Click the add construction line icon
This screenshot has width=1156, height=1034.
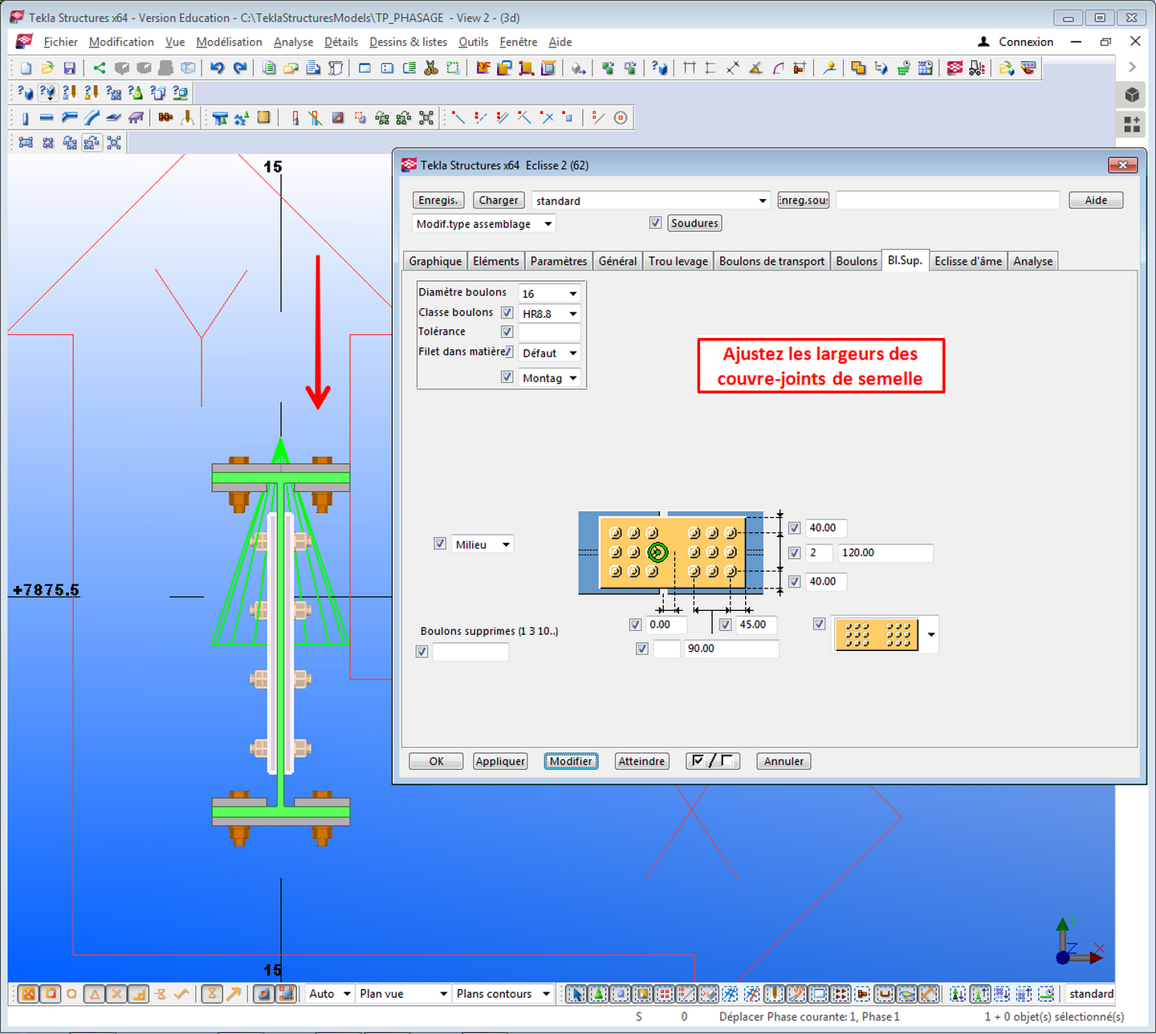pos(599,118)
